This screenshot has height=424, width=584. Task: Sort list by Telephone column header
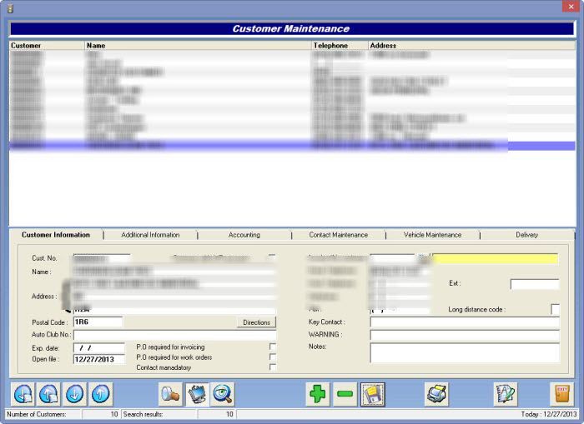(x=340, y=45)
